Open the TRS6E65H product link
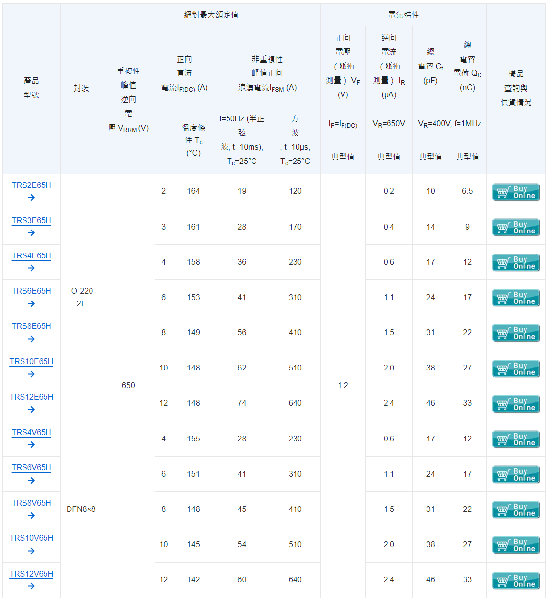 (x=31, y=291)
